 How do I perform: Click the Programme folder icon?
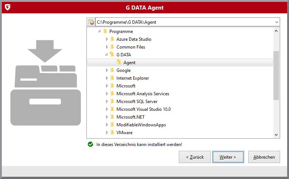pos(105,31)
